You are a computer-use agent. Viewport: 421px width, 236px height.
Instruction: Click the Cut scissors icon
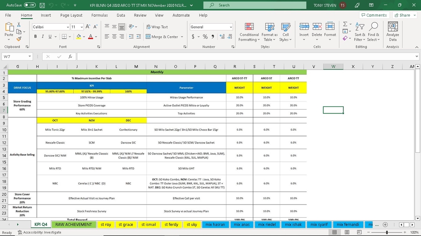coord(19,25)
